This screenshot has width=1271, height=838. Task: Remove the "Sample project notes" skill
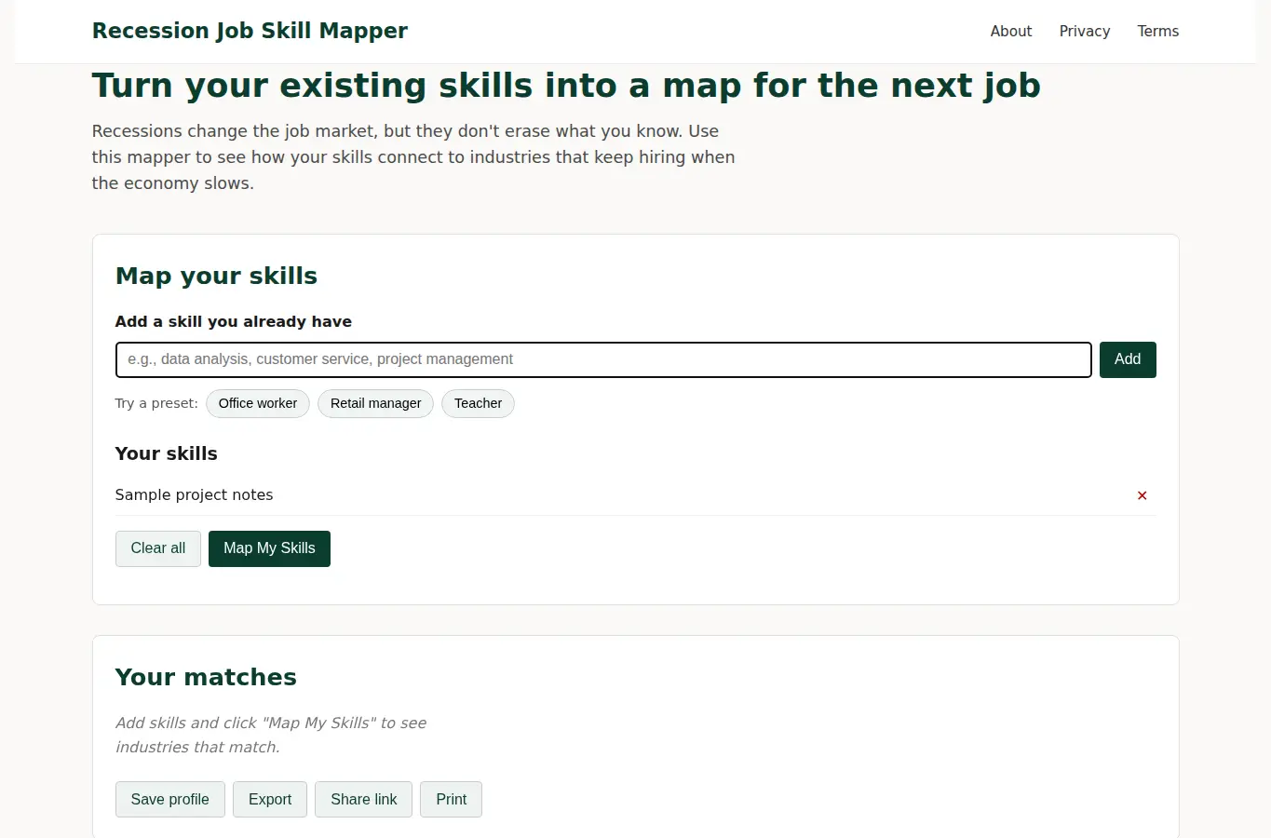pos(1142,495)
